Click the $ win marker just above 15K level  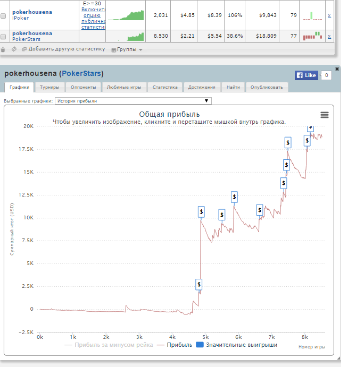coord(286,165)
